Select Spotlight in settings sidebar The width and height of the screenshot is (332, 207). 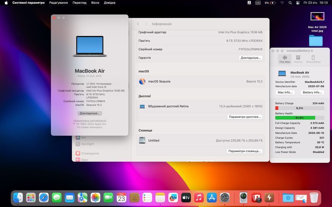pyautogui.click(x=85, y=144)
